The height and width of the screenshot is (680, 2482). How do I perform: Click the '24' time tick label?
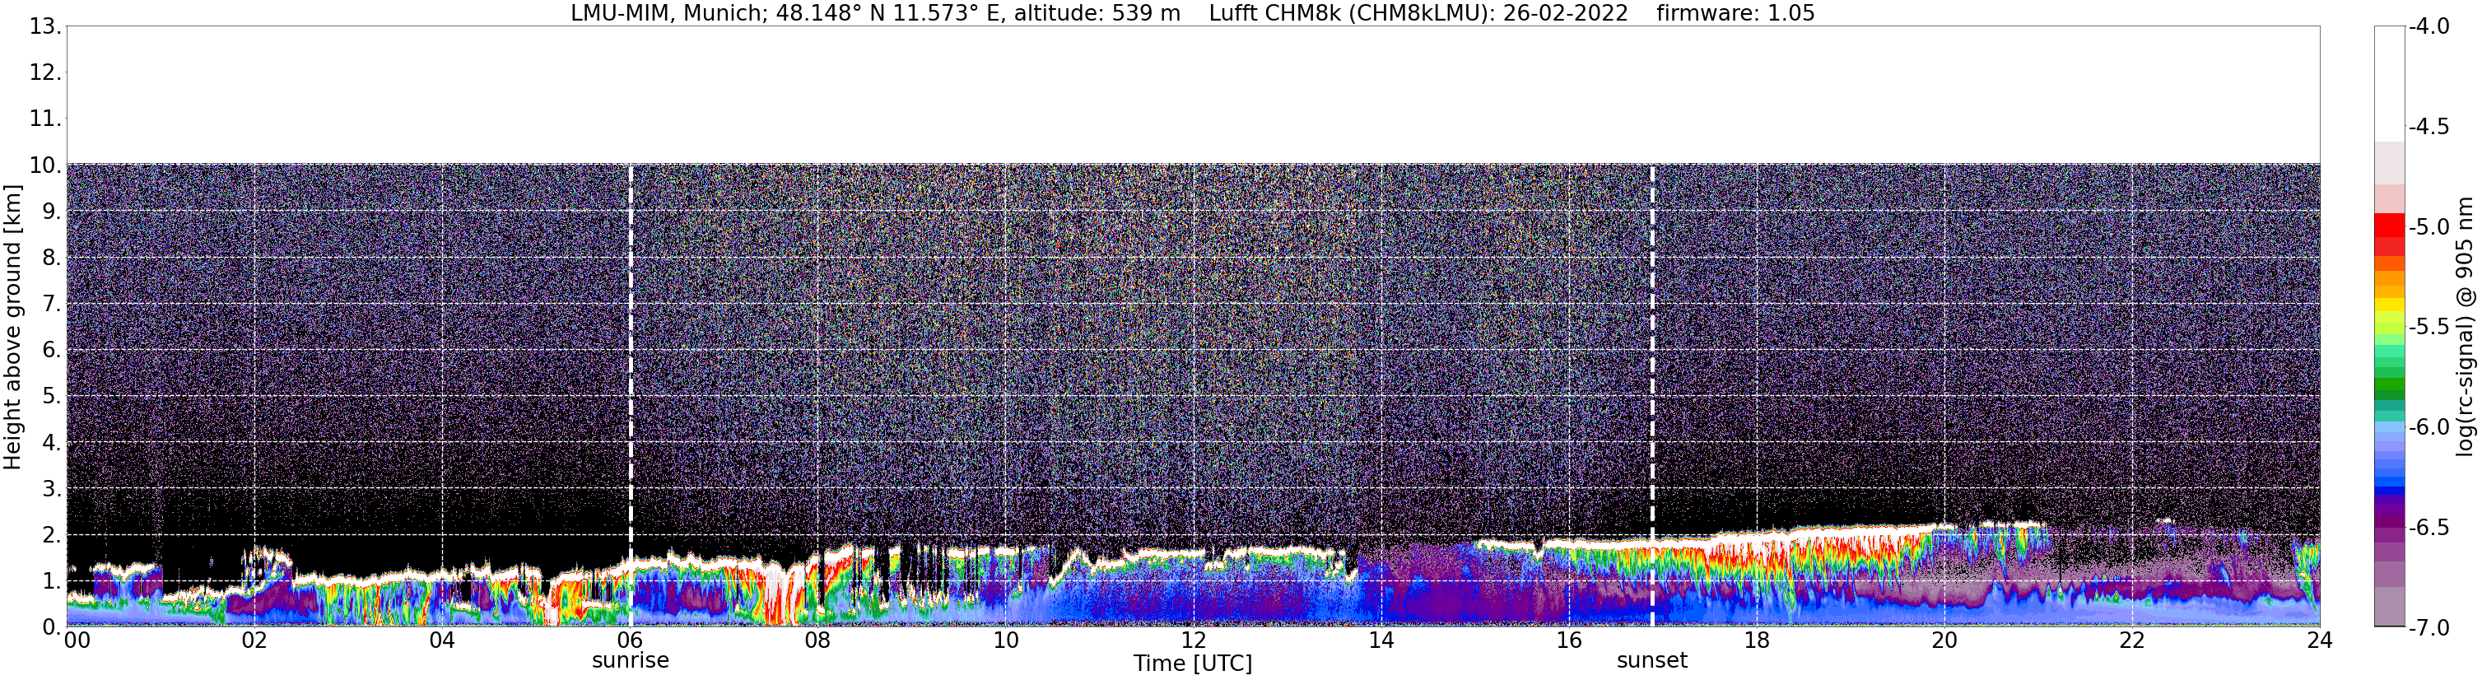[2319, 640]
